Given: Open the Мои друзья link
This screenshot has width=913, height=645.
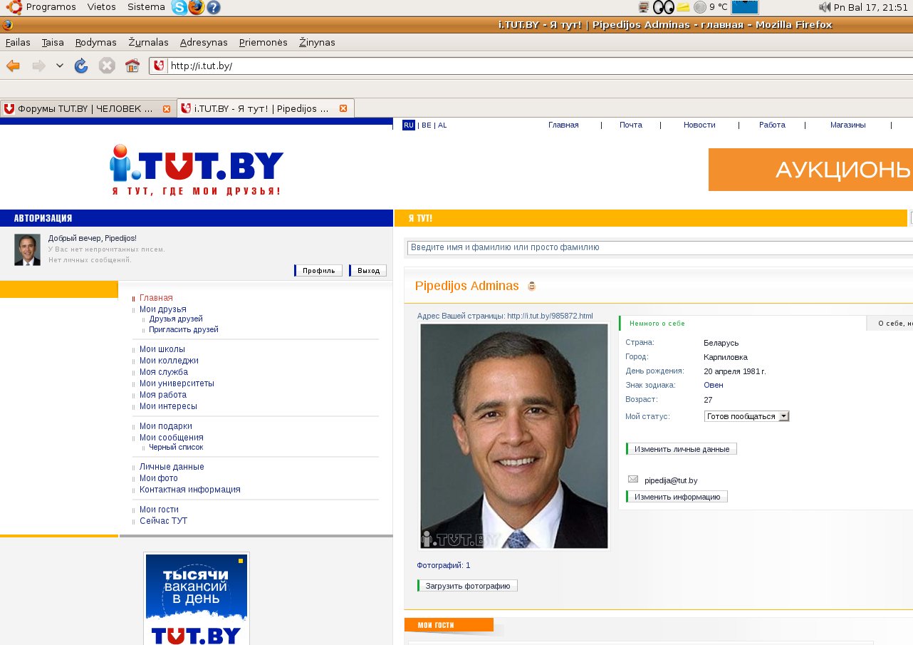Looking at the screenshot, I should pos(163,309).
